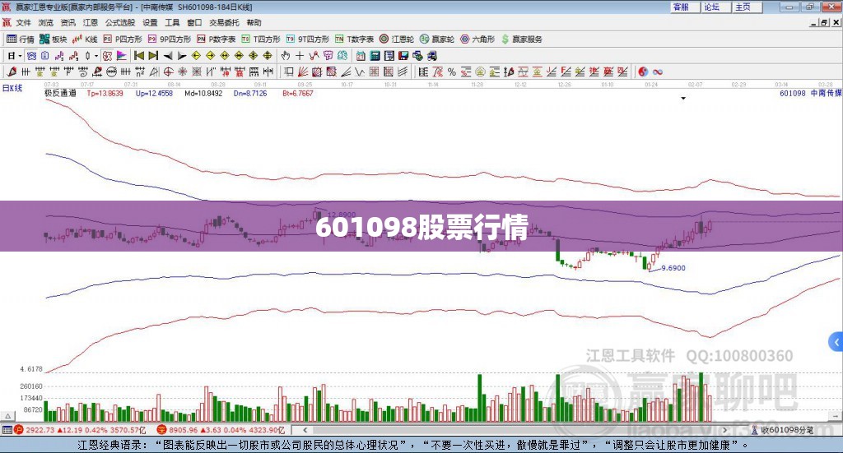This screenshot has width=843, height=453.
Task: Open the 江恩轮 Gann wheel tool
Action: point(397,39)
